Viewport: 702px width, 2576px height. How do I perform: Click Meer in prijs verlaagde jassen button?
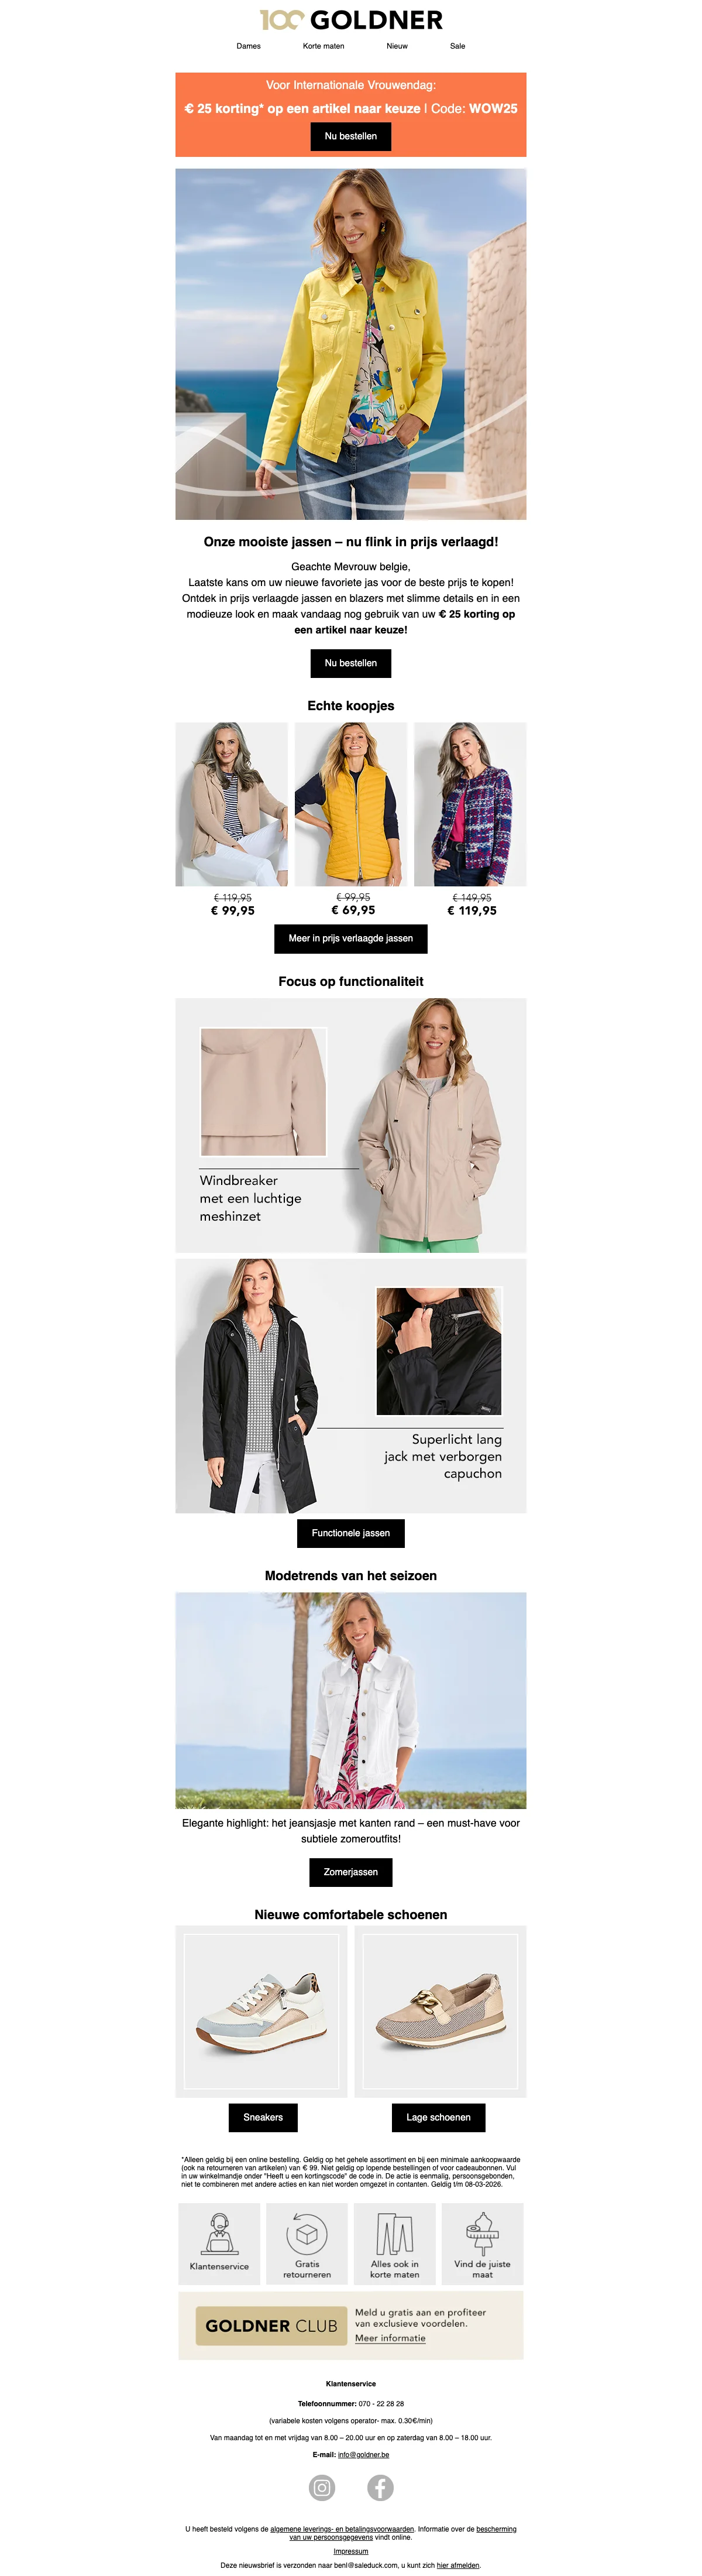[x=350, y=938]
